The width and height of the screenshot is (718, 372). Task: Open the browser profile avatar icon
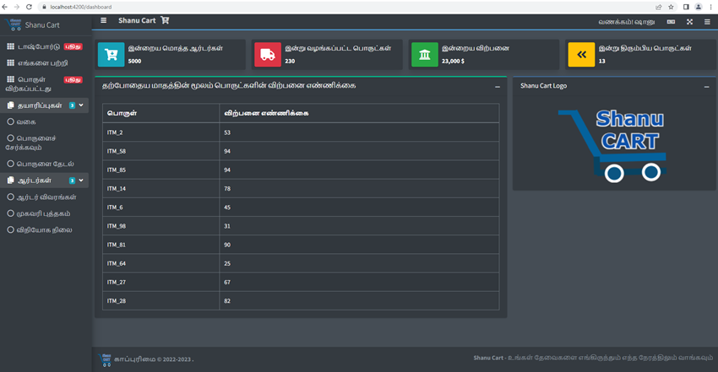699,7
